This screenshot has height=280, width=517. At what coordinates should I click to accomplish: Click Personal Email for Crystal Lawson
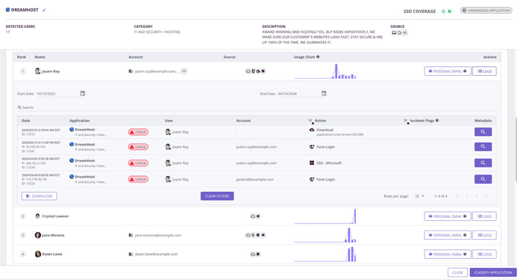(x=447, y=216)
